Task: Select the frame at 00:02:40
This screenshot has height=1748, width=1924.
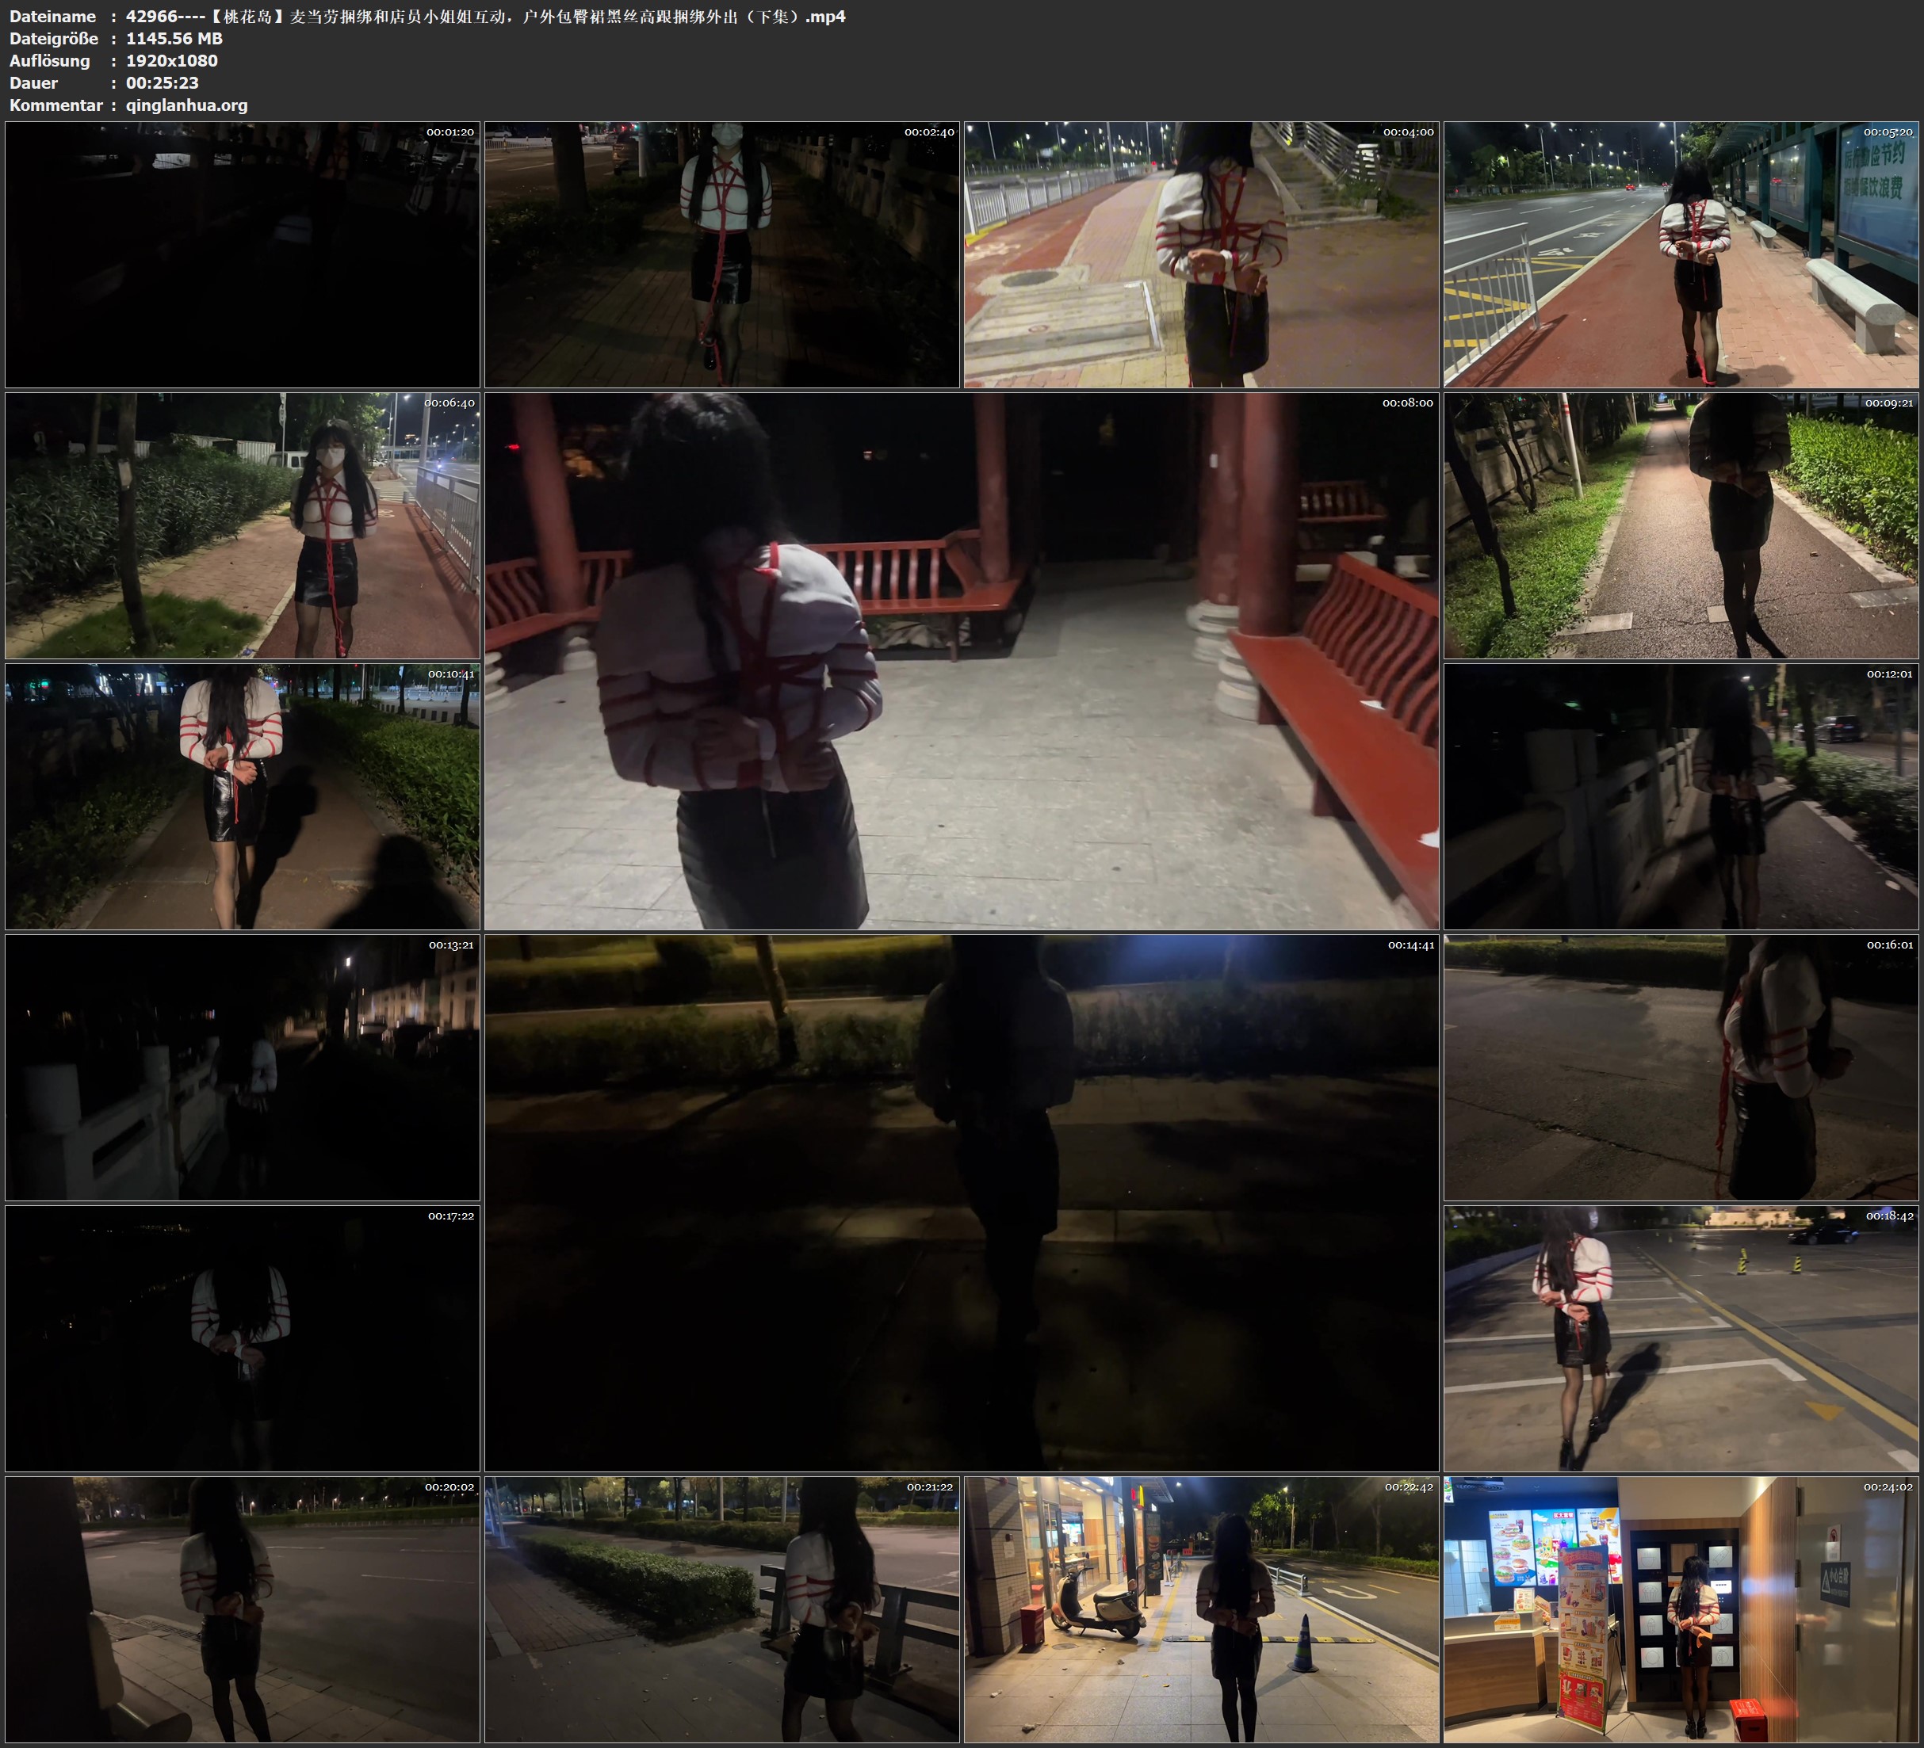Action: (721, 254)
